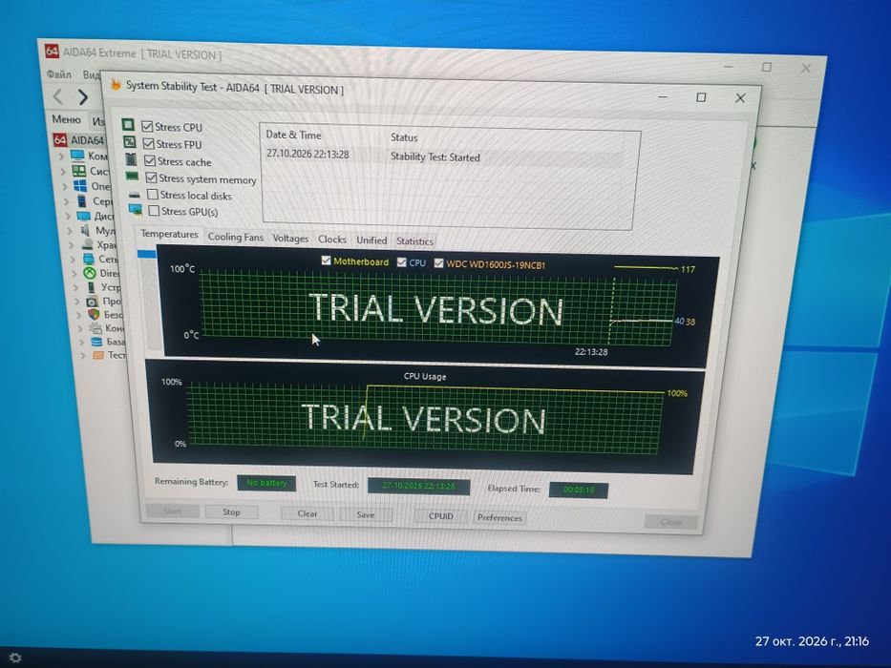Viewport: 891px width, 668px height.
Task: Enable the Stress GPU(s) checkbox
Action: coord(154,211)
